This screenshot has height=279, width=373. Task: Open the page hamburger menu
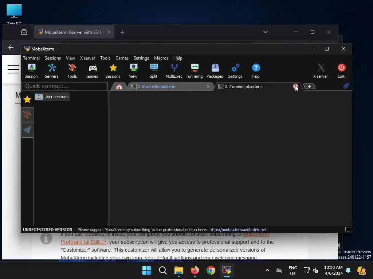[x=13, y=69]
